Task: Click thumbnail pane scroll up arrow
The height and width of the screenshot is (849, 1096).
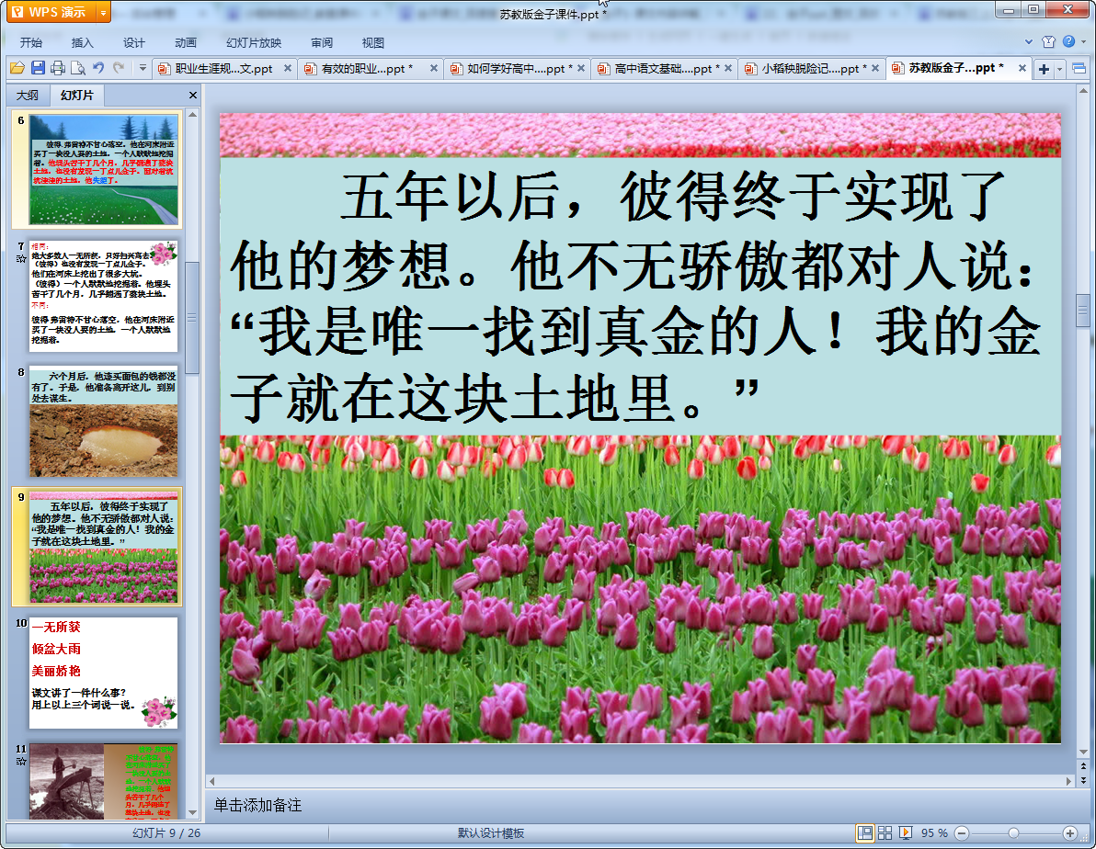Action: tap(193, 114)
